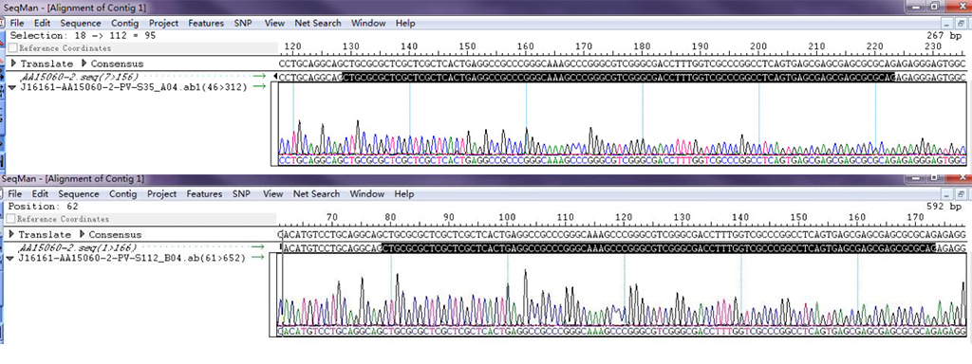
Task: Click the '592 bp' length label
Action: pos(944,206)
